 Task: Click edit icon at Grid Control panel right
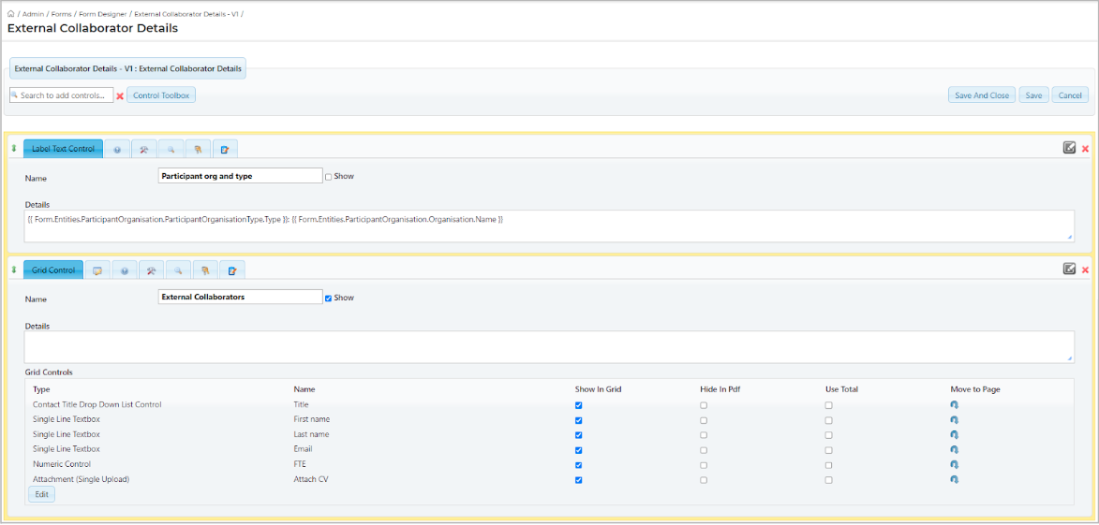(x=1069, y=270)
